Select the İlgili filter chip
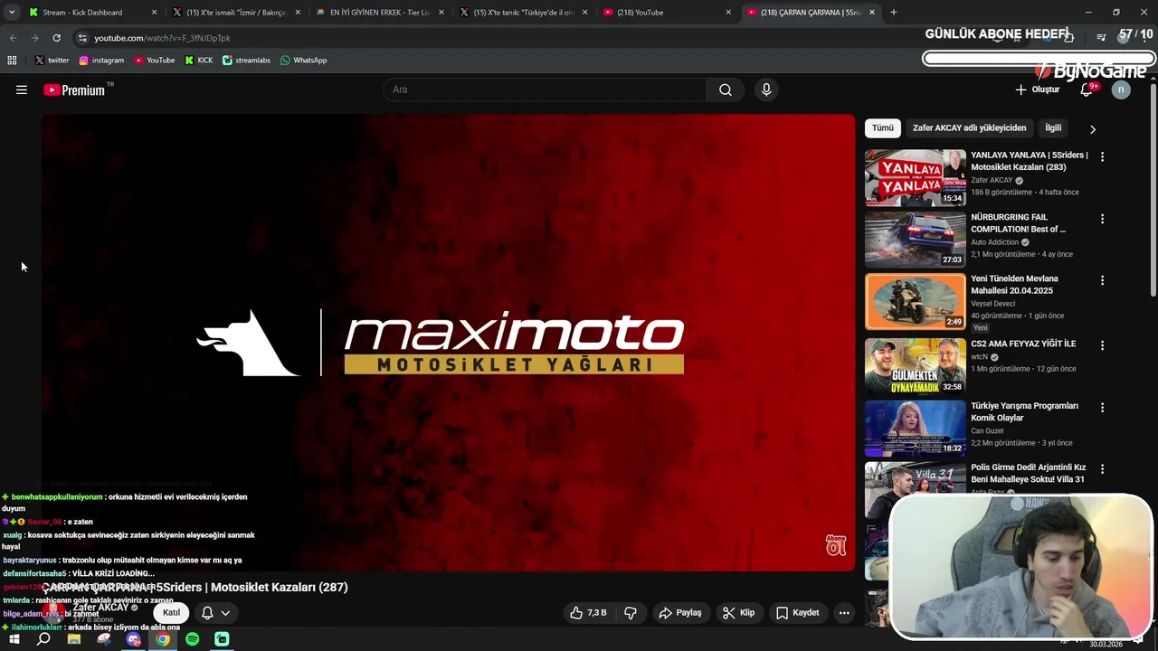This screenshot has height=651, width=1158. (x=1053, y=128)
